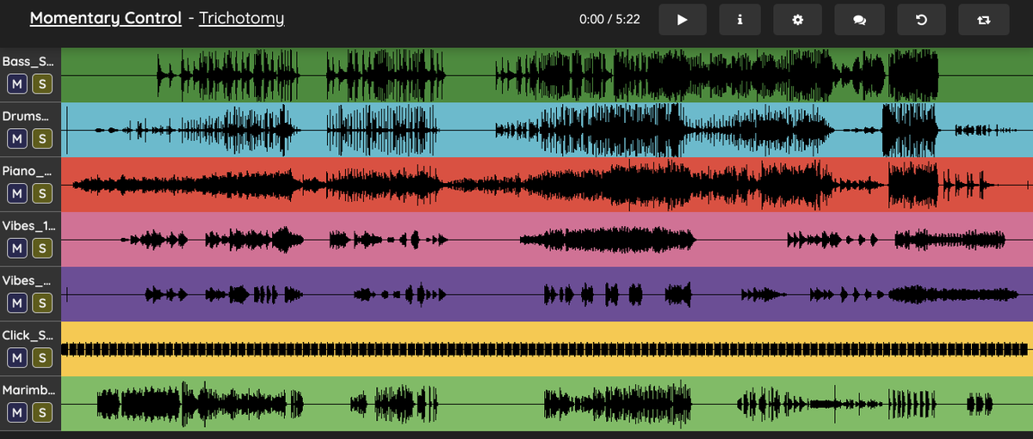Viewport: 1033px width, 439px height.
Task: Solo the Drums track
Action: (x=41, y=138)
